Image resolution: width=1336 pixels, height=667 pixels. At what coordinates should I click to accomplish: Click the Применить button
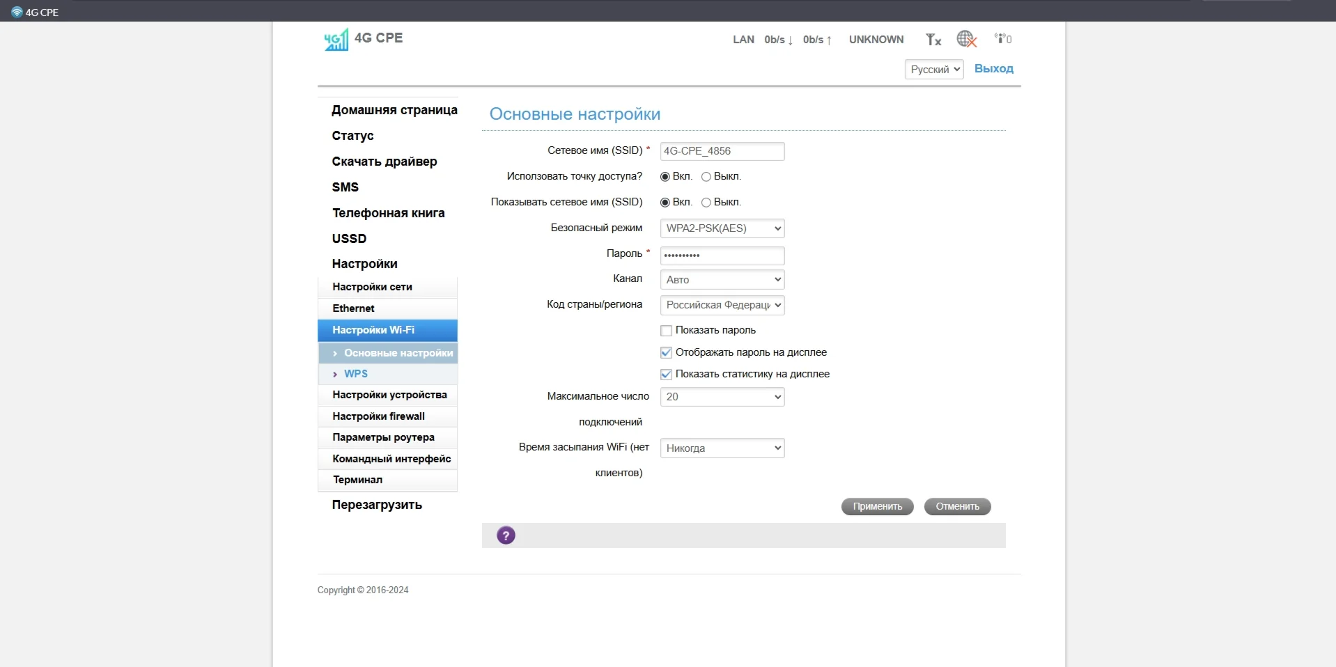click(x=878, y=506)
